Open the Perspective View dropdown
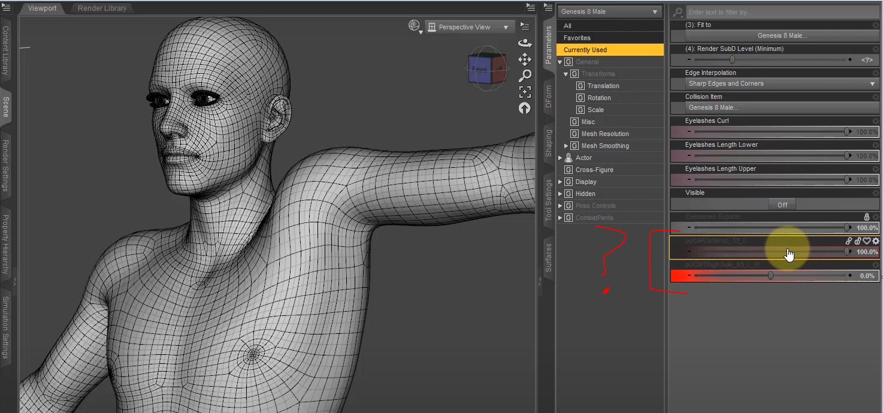Viewport: 883px width, 413px height. (469, 27)
